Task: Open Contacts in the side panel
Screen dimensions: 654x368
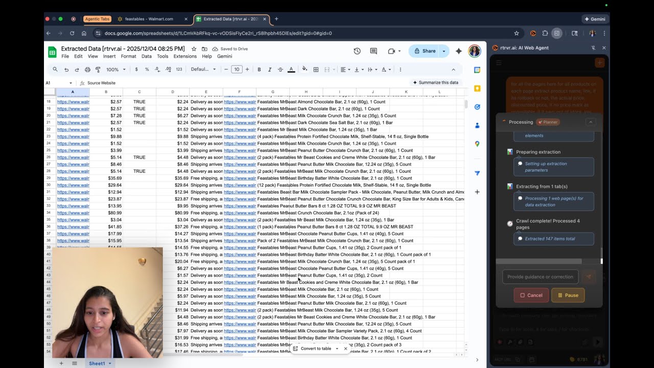Action: tap(477, 125)
